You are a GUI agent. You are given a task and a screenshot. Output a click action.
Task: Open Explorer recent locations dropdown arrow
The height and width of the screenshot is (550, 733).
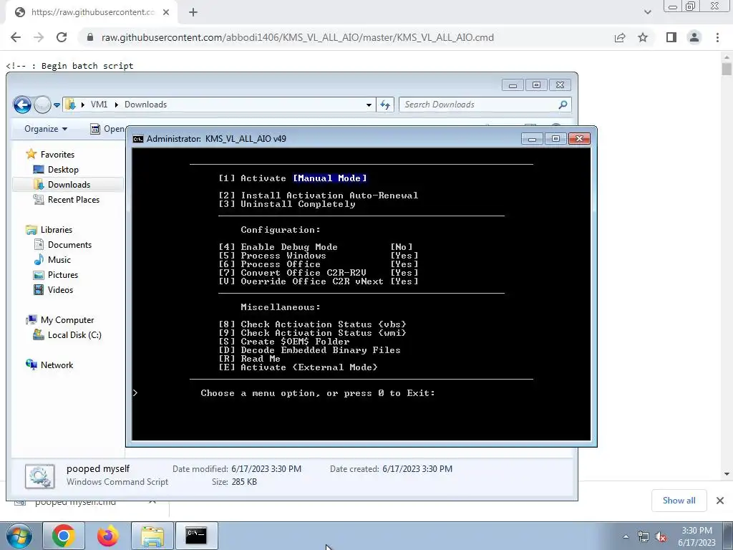click(57, 105)
